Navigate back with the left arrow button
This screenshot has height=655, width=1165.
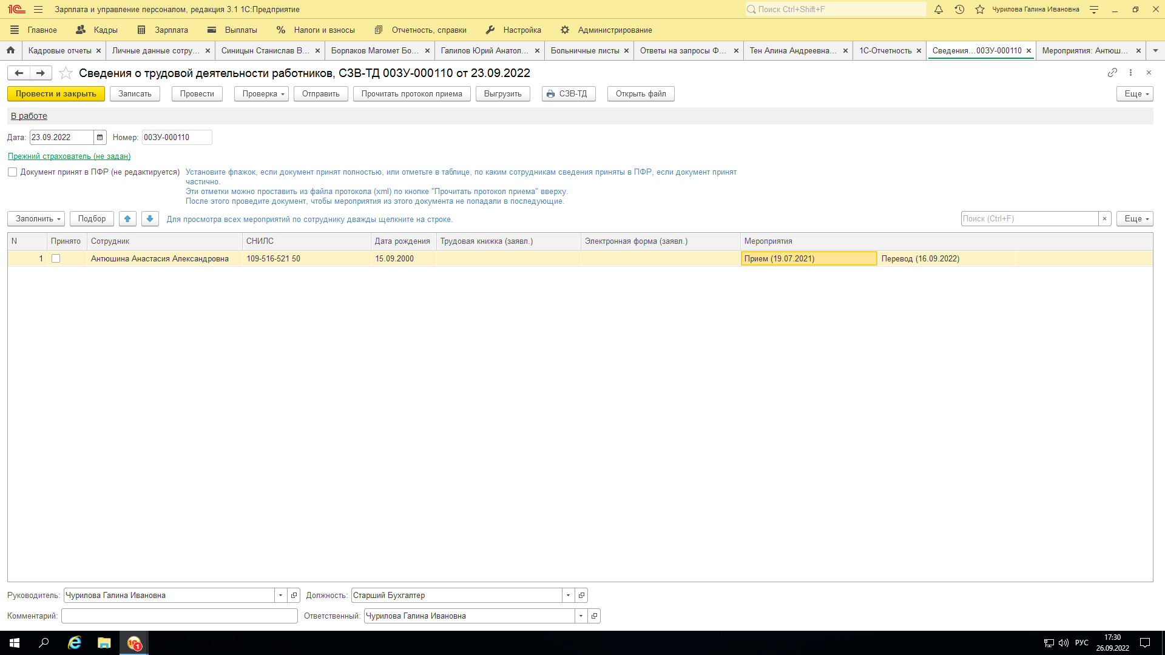point(19,73)
